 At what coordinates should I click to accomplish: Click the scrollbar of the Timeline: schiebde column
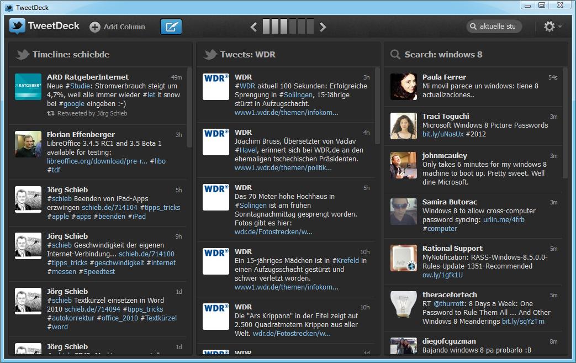pos(189,107)
